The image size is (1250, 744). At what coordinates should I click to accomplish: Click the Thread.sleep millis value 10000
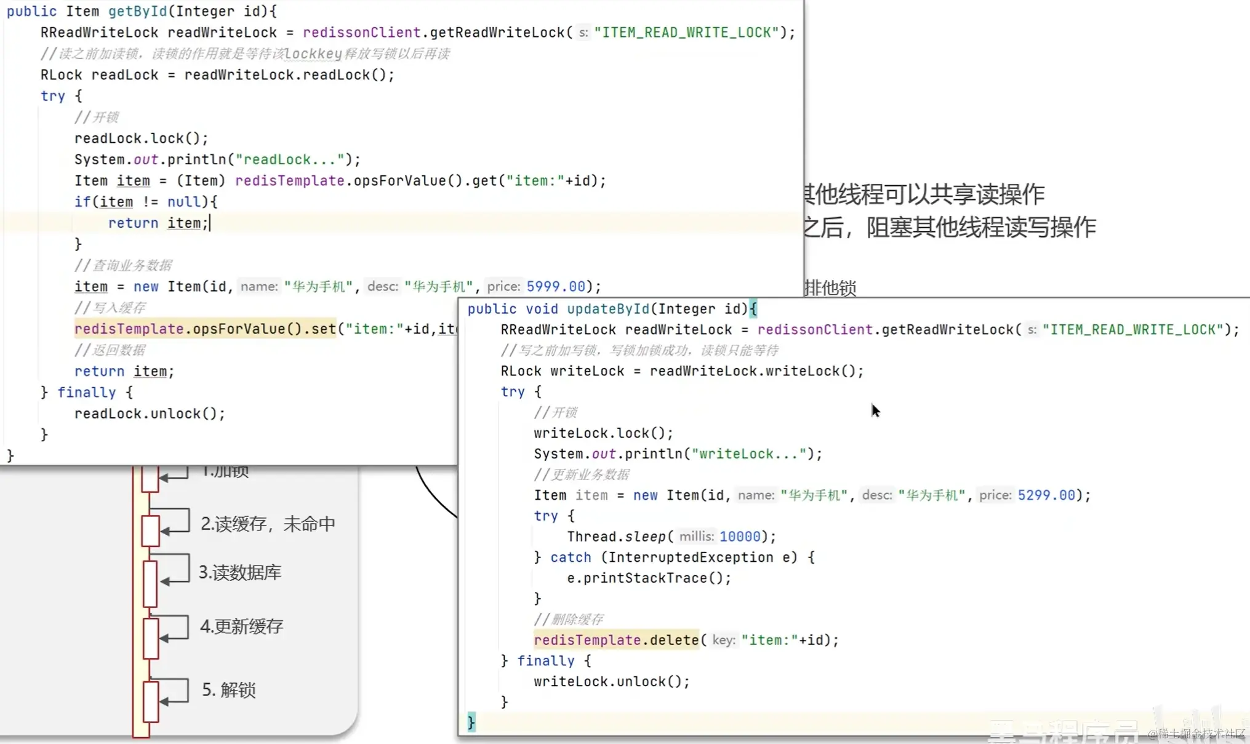tap(740, 537)
